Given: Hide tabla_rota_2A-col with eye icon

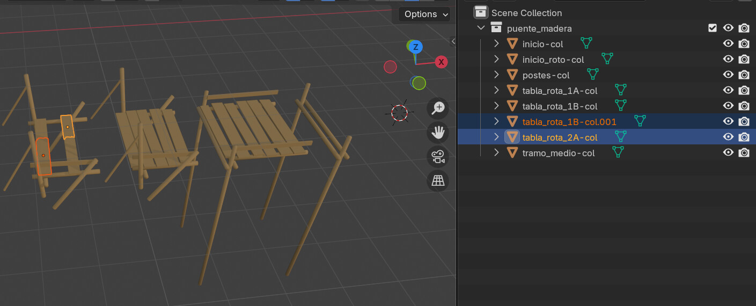Looking at the screenshot, I should [728, 137].
